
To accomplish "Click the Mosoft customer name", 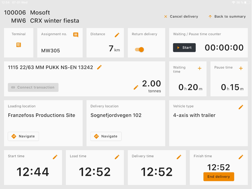I will 40,13.
